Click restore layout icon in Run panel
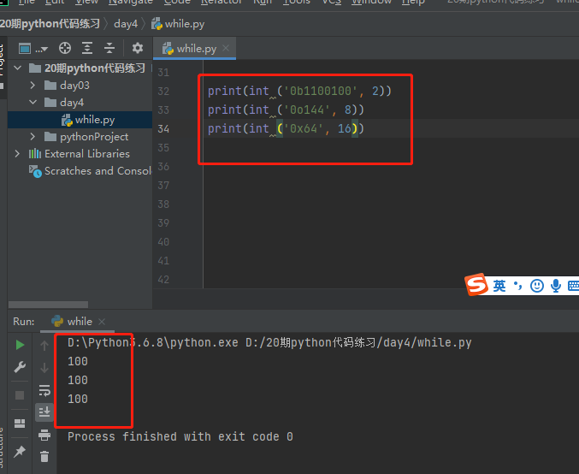Image resolution: width=579 pixels, height=474 pixels. click(20, 424)
